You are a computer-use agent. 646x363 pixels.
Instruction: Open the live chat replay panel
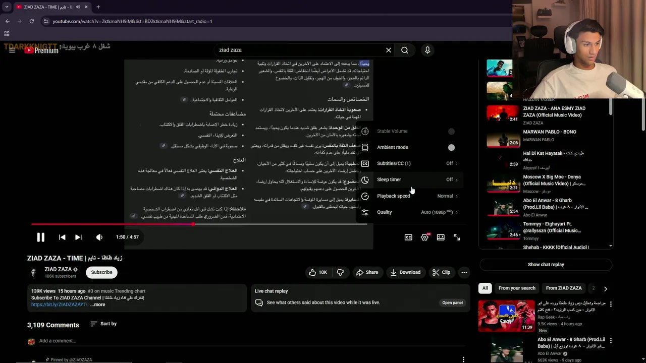[x=452, y=302]
